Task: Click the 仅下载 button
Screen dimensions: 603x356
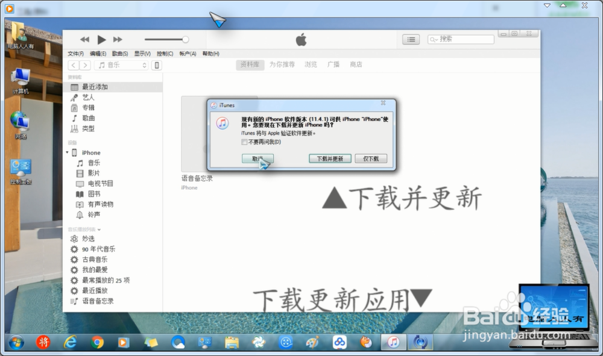Action: [x=371, y=158]
